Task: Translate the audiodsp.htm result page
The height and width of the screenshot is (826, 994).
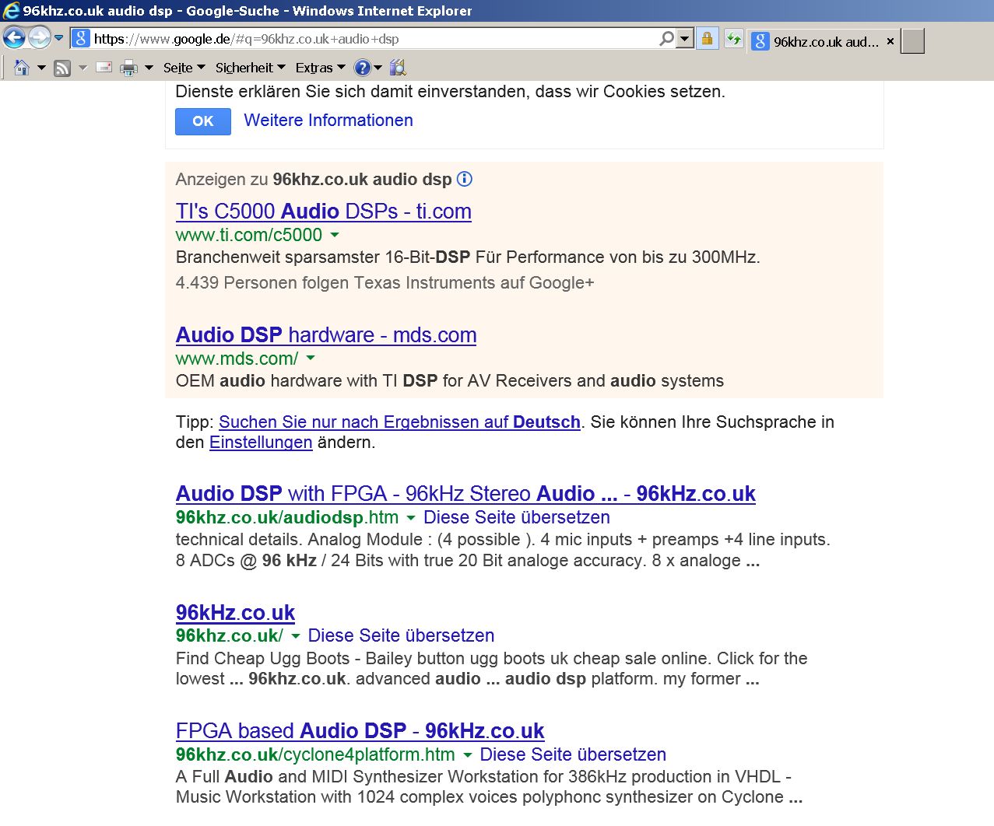Action: pyautogui.click(x=517, y=517)
